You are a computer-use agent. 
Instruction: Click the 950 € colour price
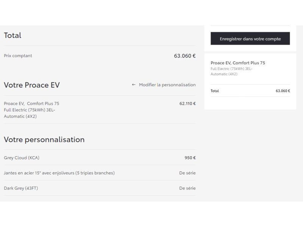pos(190,158)
